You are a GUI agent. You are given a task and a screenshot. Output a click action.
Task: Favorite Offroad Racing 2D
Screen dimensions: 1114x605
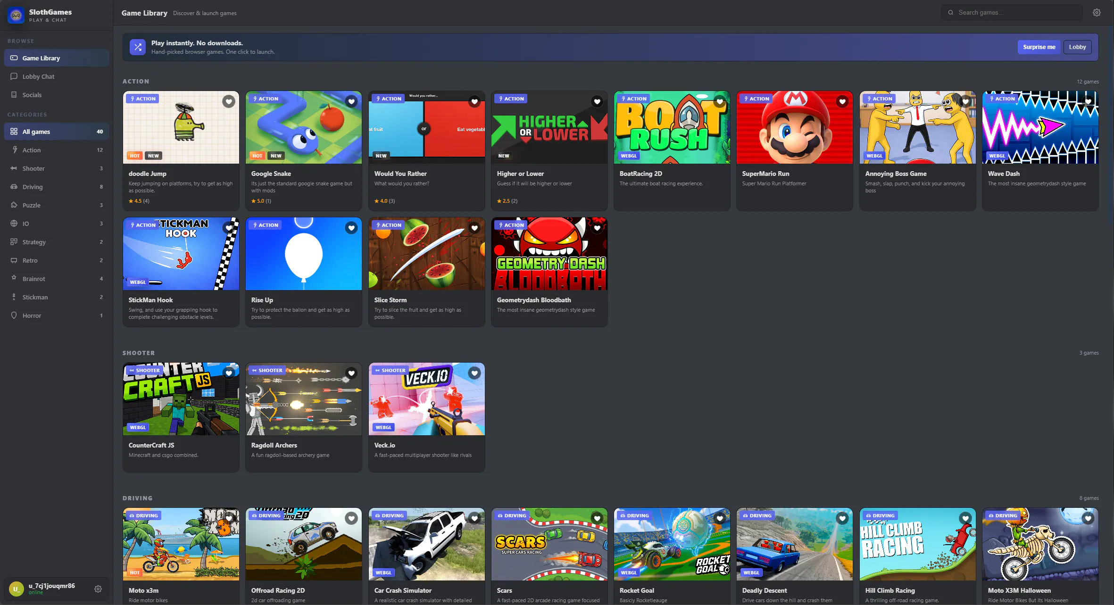pos(351,518)
